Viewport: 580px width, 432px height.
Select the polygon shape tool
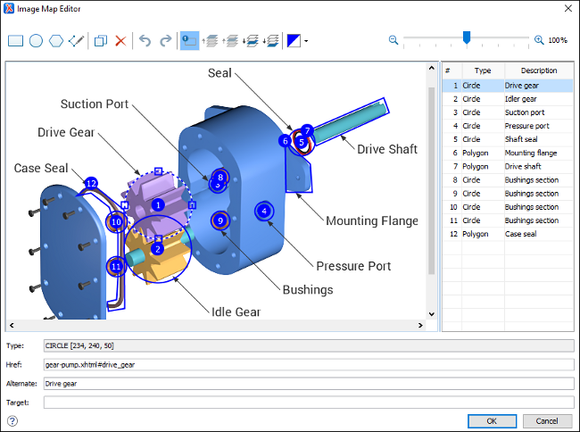tap(55, 41)
